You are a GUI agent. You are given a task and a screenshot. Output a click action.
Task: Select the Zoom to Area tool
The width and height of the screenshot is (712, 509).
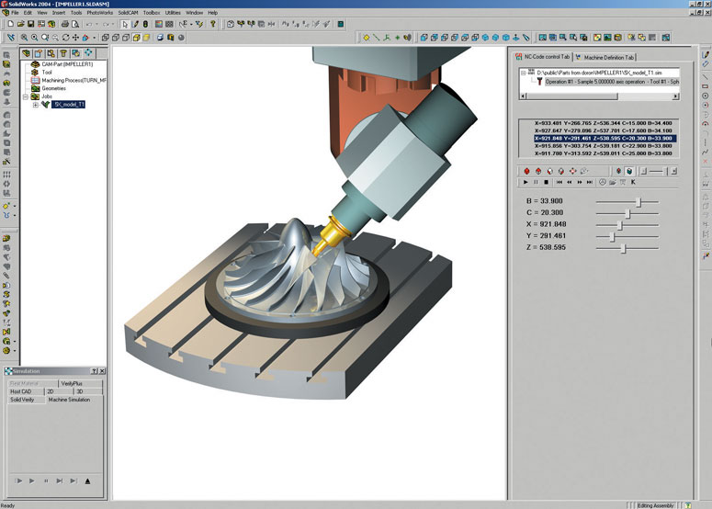click(35, 38)
